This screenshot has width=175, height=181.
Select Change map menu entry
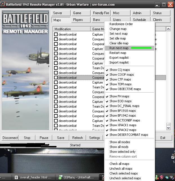129,29
